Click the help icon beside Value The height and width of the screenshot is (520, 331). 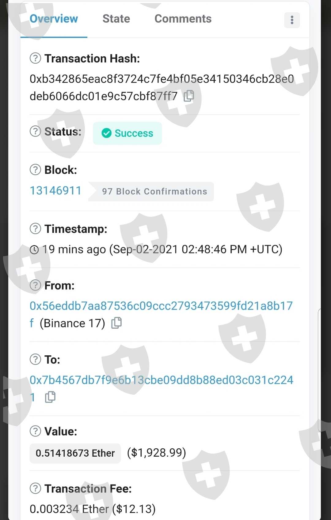35,431
